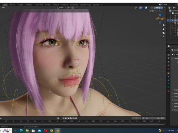
Task: Open the Object properties tab
Action: 168,73
